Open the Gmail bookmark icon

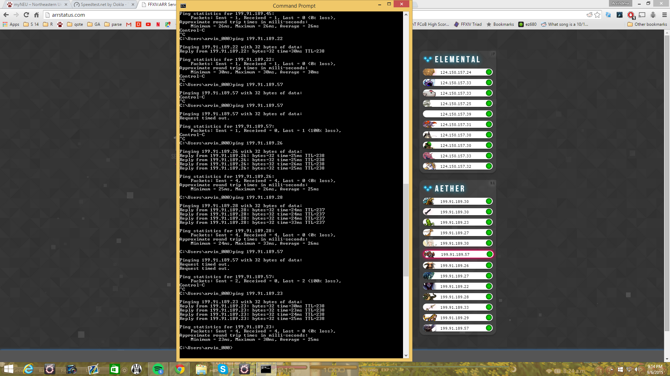tap(129, 24)
